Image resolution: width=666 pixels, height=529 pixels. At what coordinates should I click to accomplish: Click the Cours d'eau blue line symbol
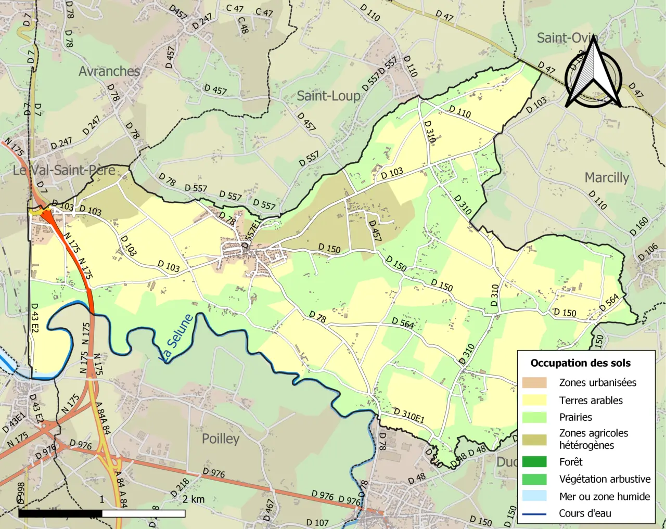click(534, 514)
